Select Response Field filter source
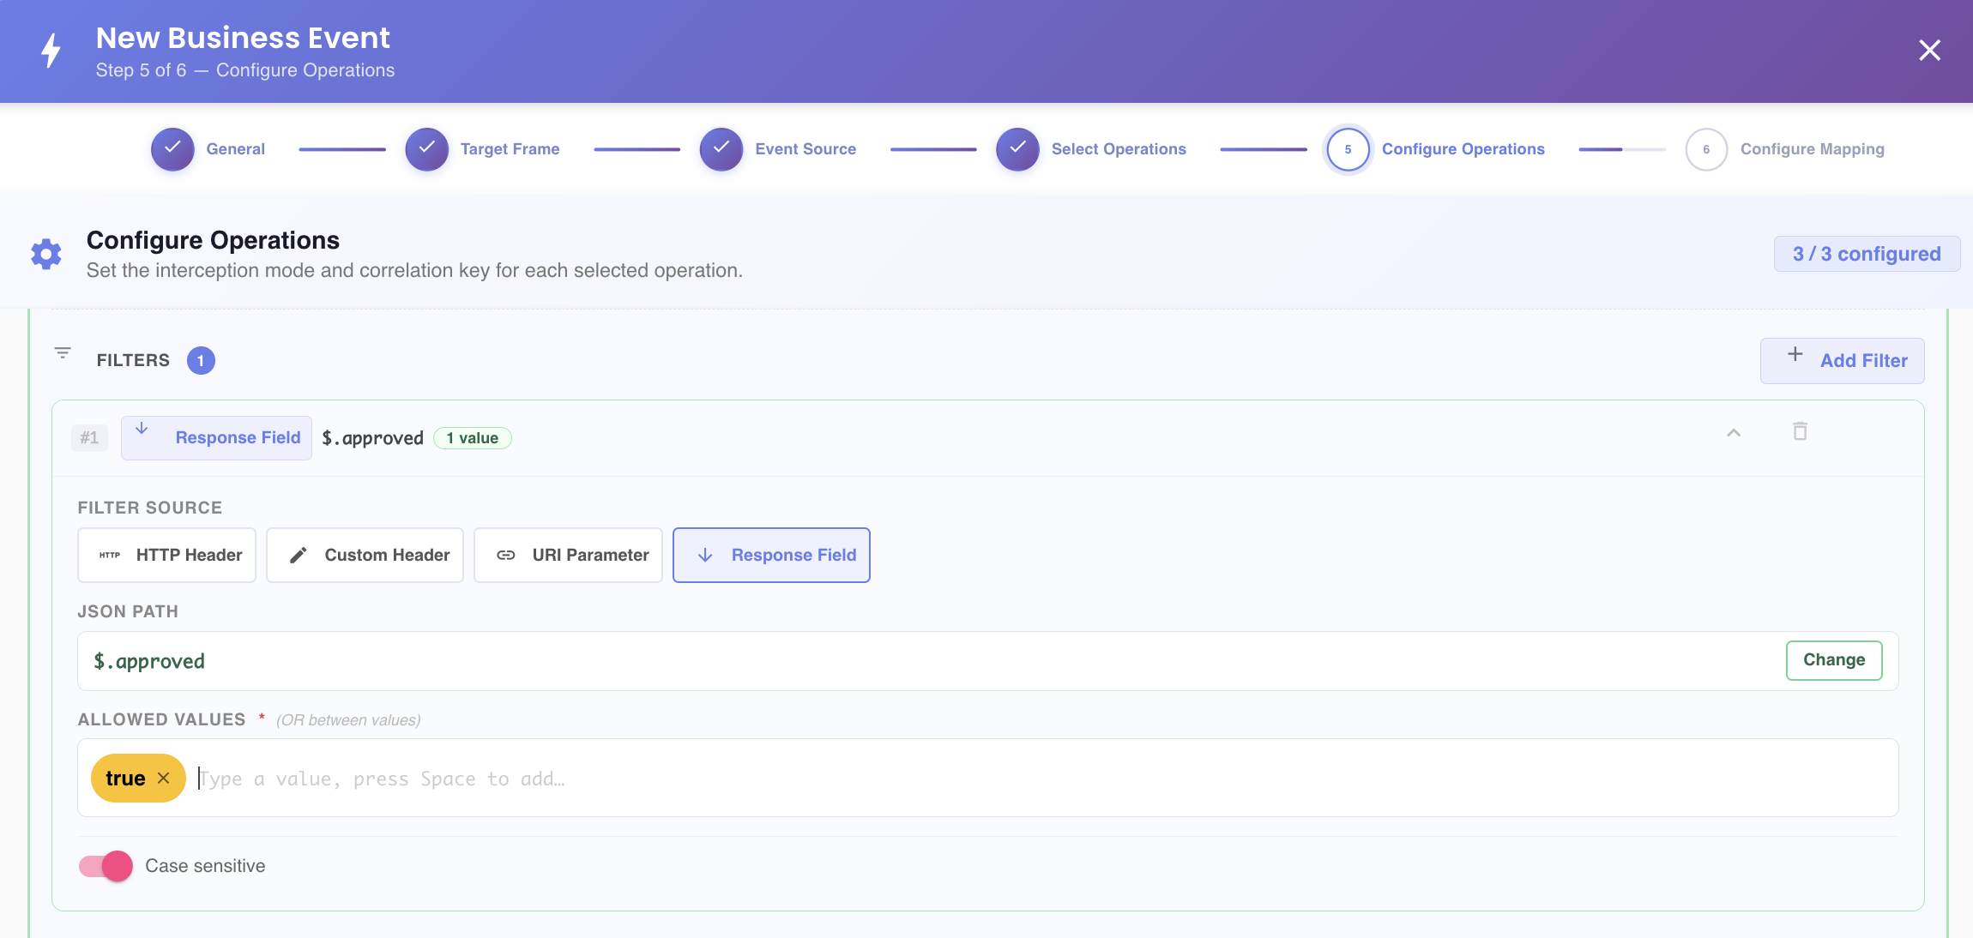Viewport: 1973px width, 938px height. 771,556
